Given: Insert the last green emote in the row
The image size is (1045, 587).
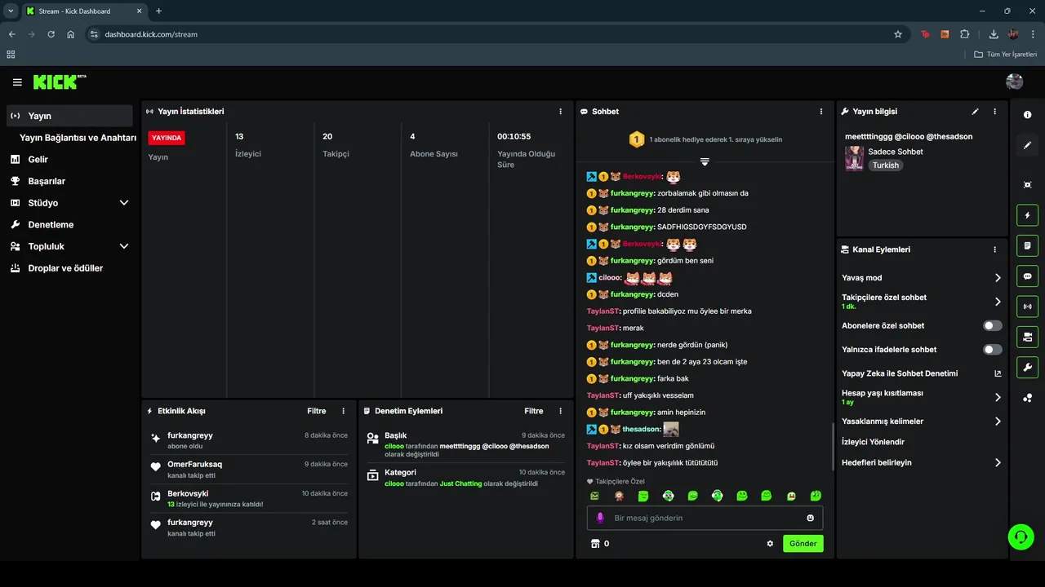Looking at the screenshot, I should (x=816, y=496).
